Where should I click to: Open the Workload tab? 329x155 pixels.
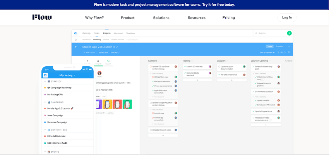pyautogui.click(x=118, y=33)
